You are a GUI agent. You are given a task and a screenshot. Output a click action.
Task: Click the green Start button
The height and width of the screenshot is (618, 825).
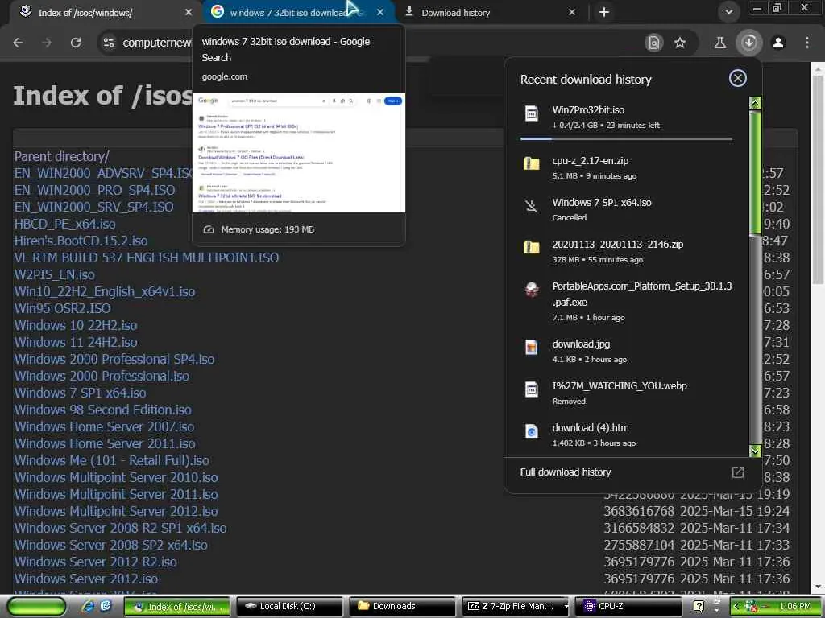(x=36, y=606)
